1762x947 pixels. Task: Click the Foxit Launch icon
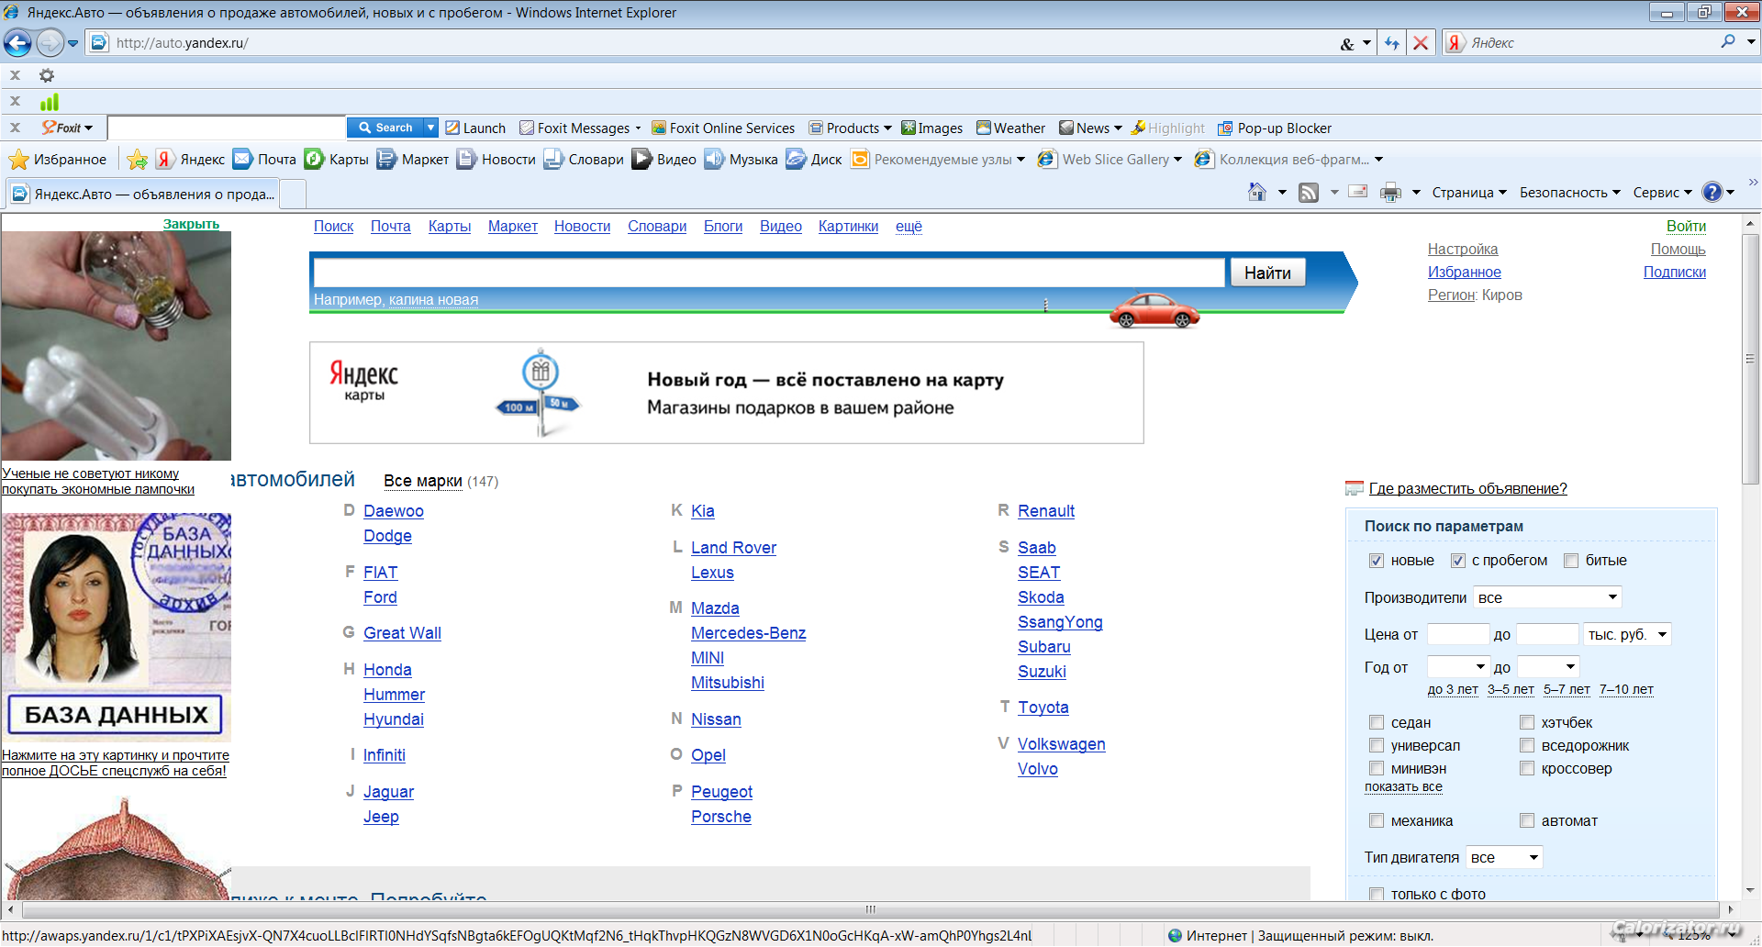click(475, 128)
